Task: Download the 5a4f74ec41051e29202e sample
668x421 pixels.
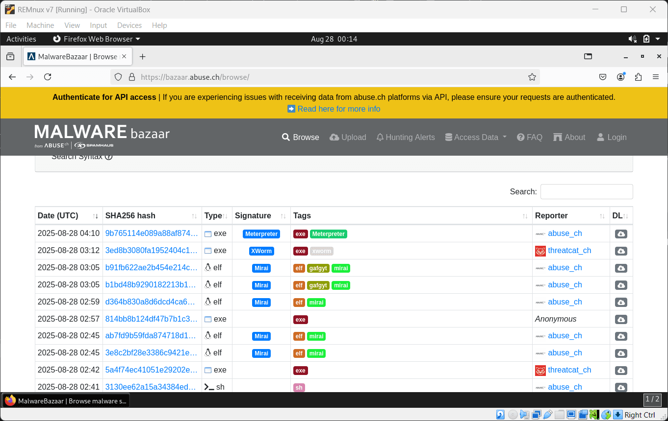Action: [621, 371]
